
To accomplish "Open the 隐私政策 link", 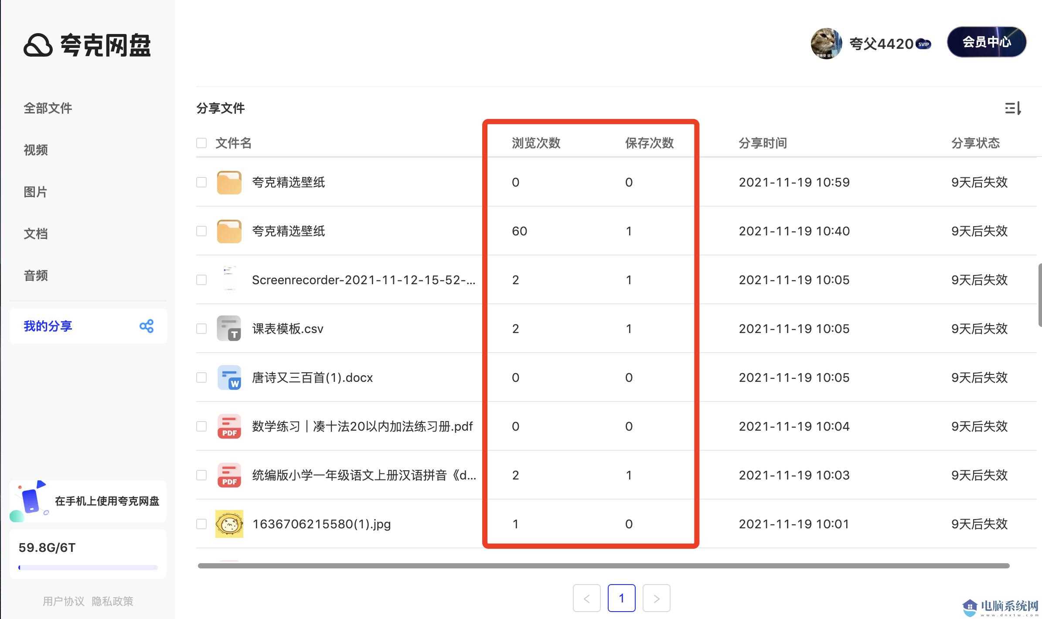I will (112, 602).
